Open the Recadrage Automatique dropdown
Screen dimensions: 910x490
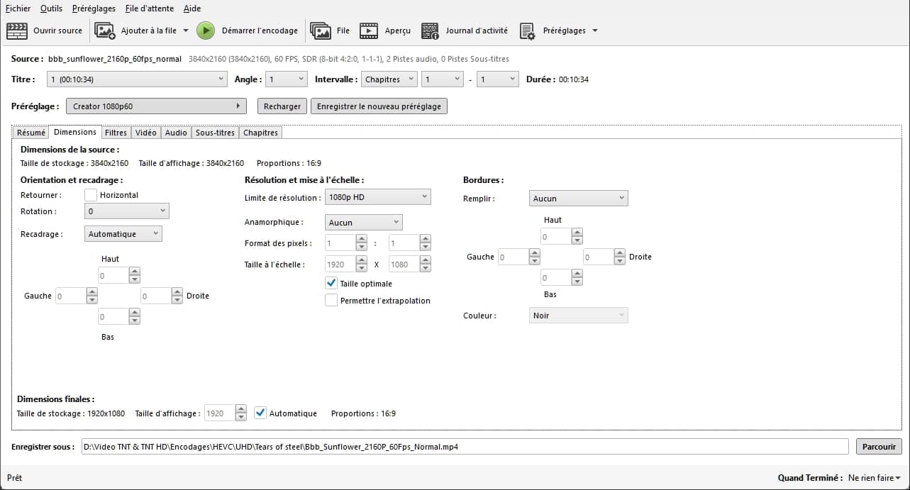coord(123,233)
